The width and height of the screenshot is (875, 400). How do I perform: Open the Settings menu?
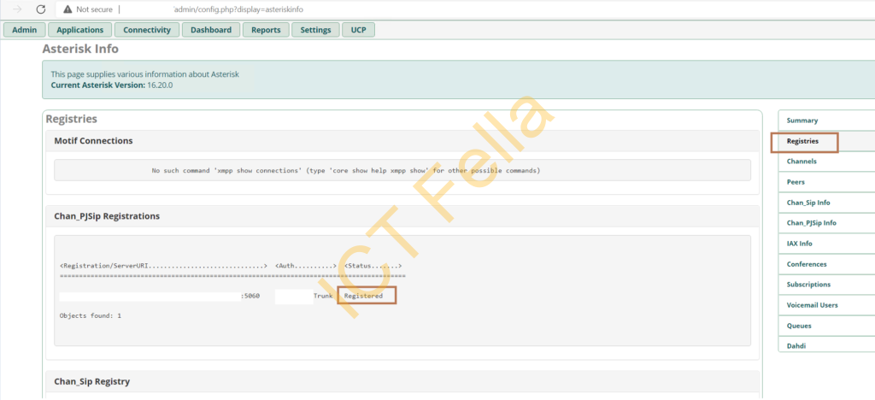[x=315, y=30]
